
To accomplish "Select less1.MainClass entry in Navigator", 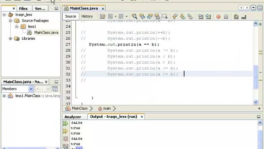I will tap(38, 96).
